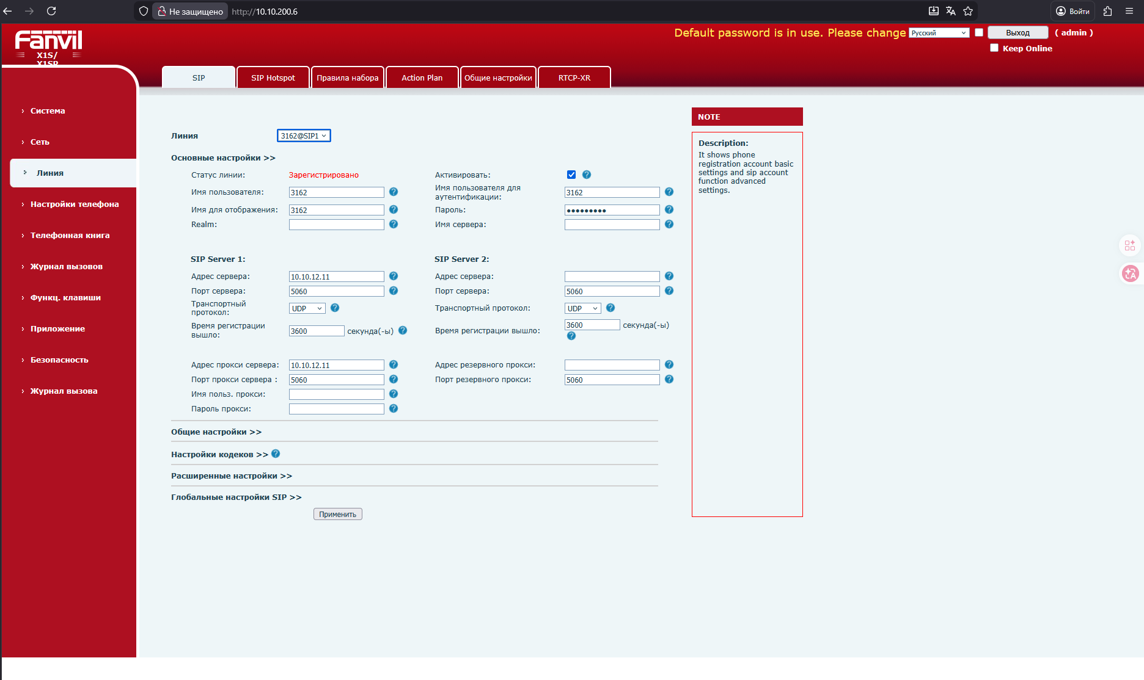The width and height of the screenshot is (1144, 680).
Task: Open the browser extensions icon
Action: [x=1107, y=11]
